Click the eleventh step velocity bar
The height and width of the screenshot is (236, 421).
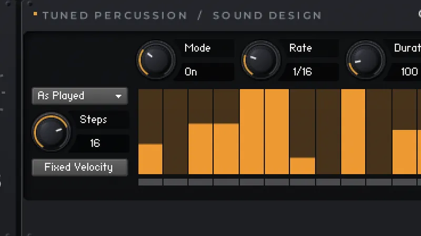[x=404, y=132]
